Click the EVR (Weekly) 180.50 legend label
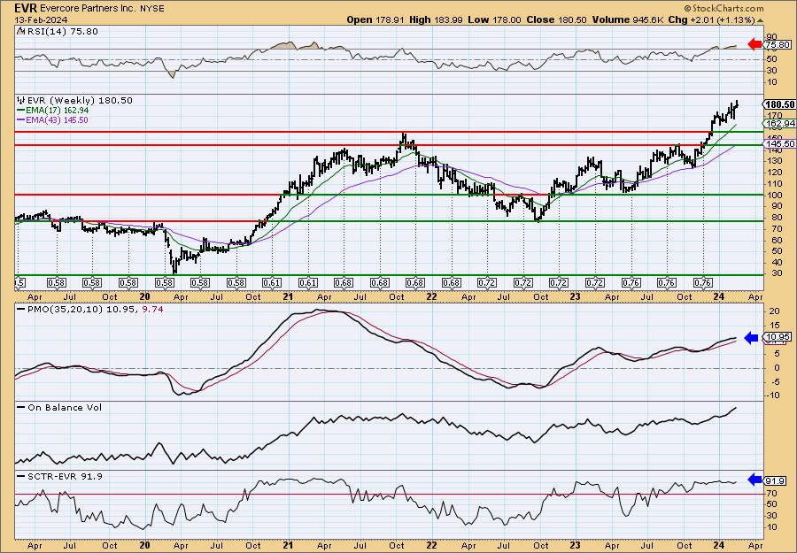Image resolution: width=797 pixels, height=553 pixels. (x=80, y=100)
